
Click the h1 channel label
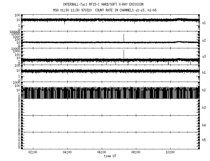[x=204, y=72]
